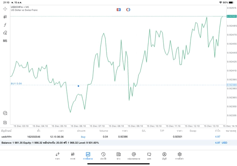
Task: Open the Chat tab
Action: [x=149, y=156]
